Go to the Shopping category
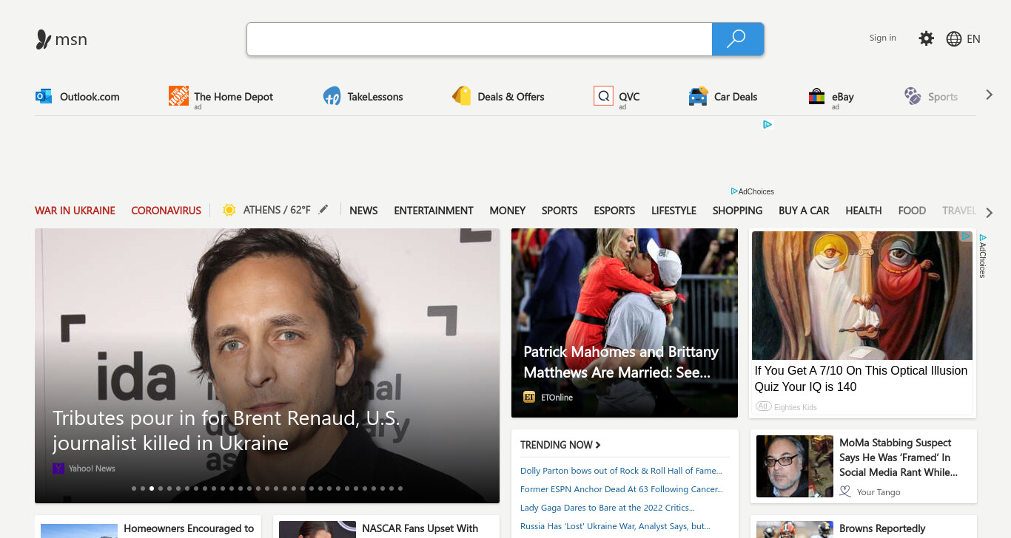 [x=737, y=211]
